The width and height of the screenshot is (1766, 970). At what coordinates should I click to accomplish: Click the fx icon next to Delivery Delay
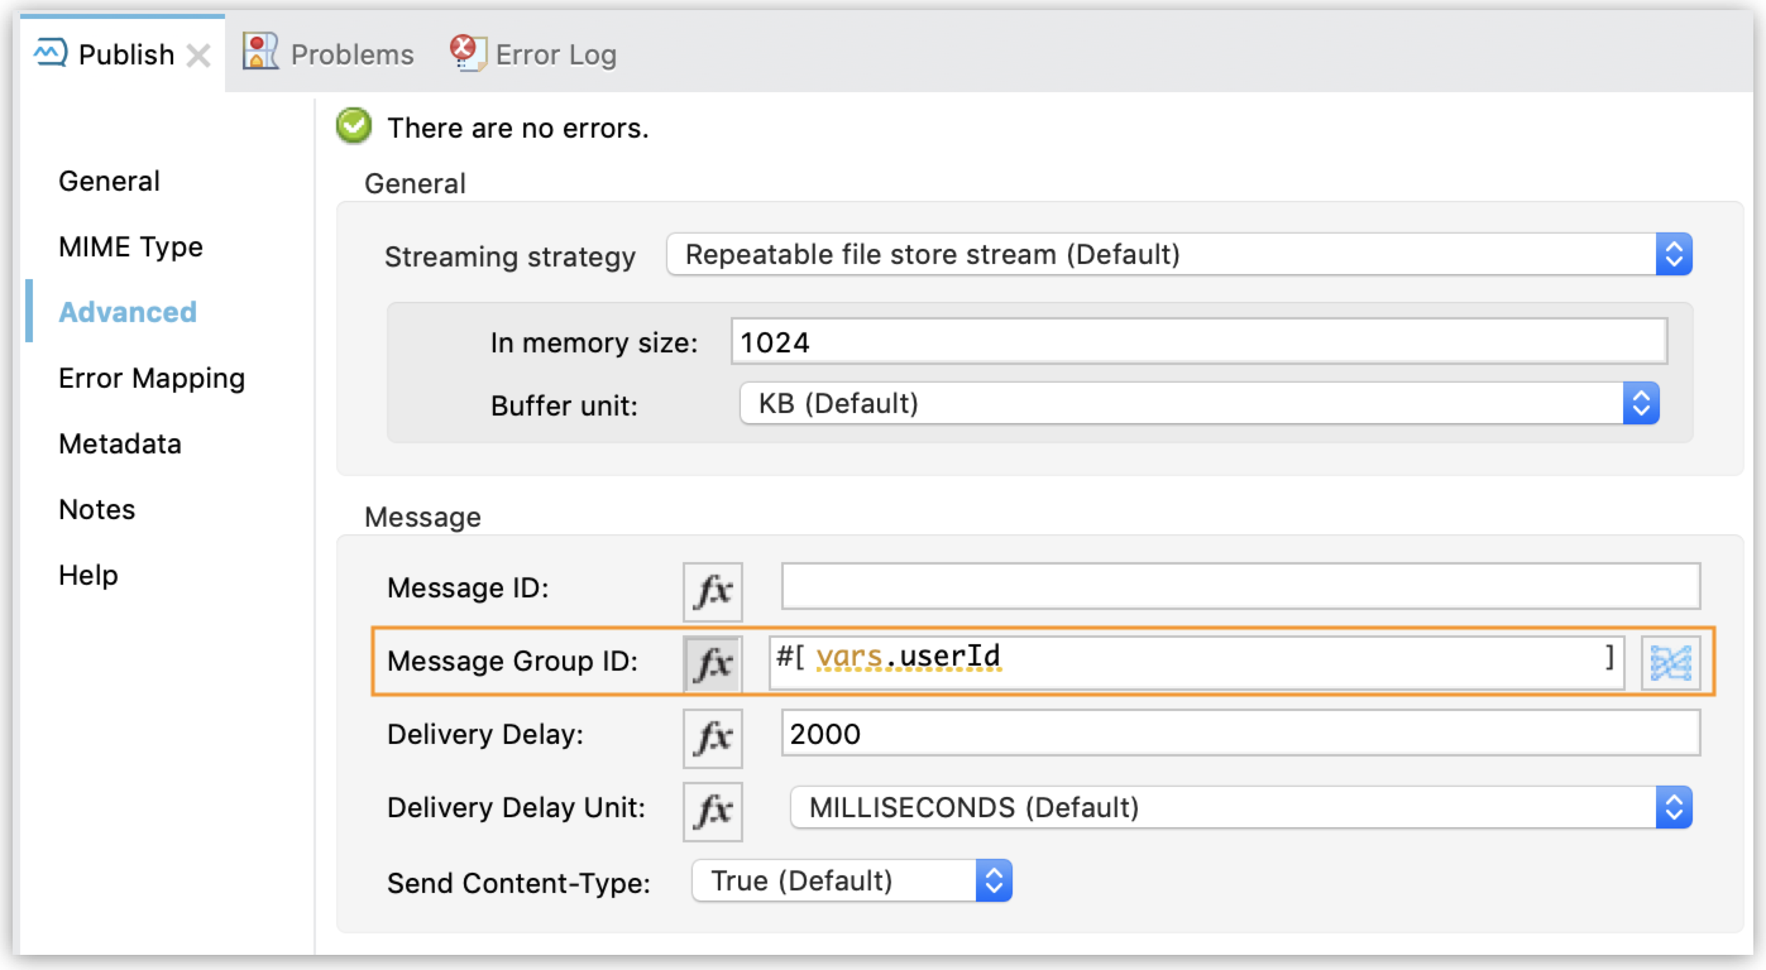(712, 738)
